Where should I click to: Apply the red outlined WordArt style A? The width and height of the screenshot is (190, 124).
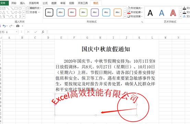tap(173, 13)
